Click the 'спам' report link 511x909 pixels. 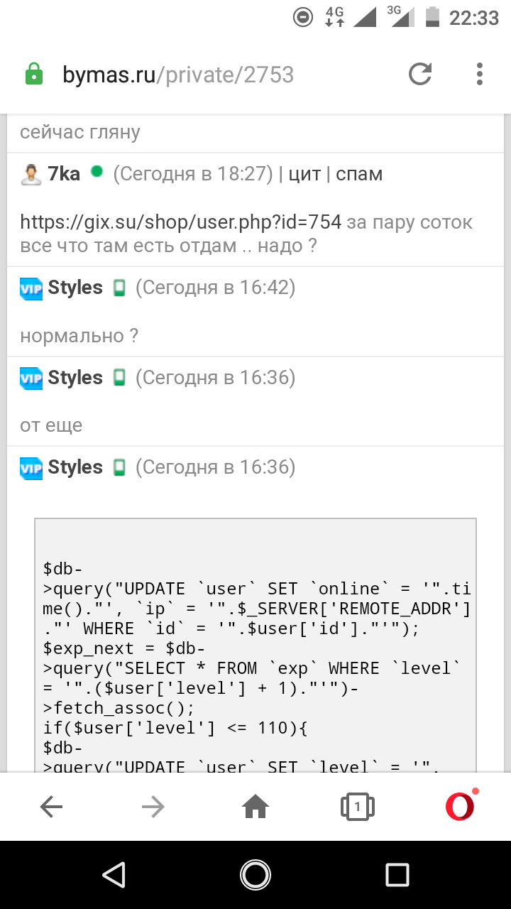point(359,174)
